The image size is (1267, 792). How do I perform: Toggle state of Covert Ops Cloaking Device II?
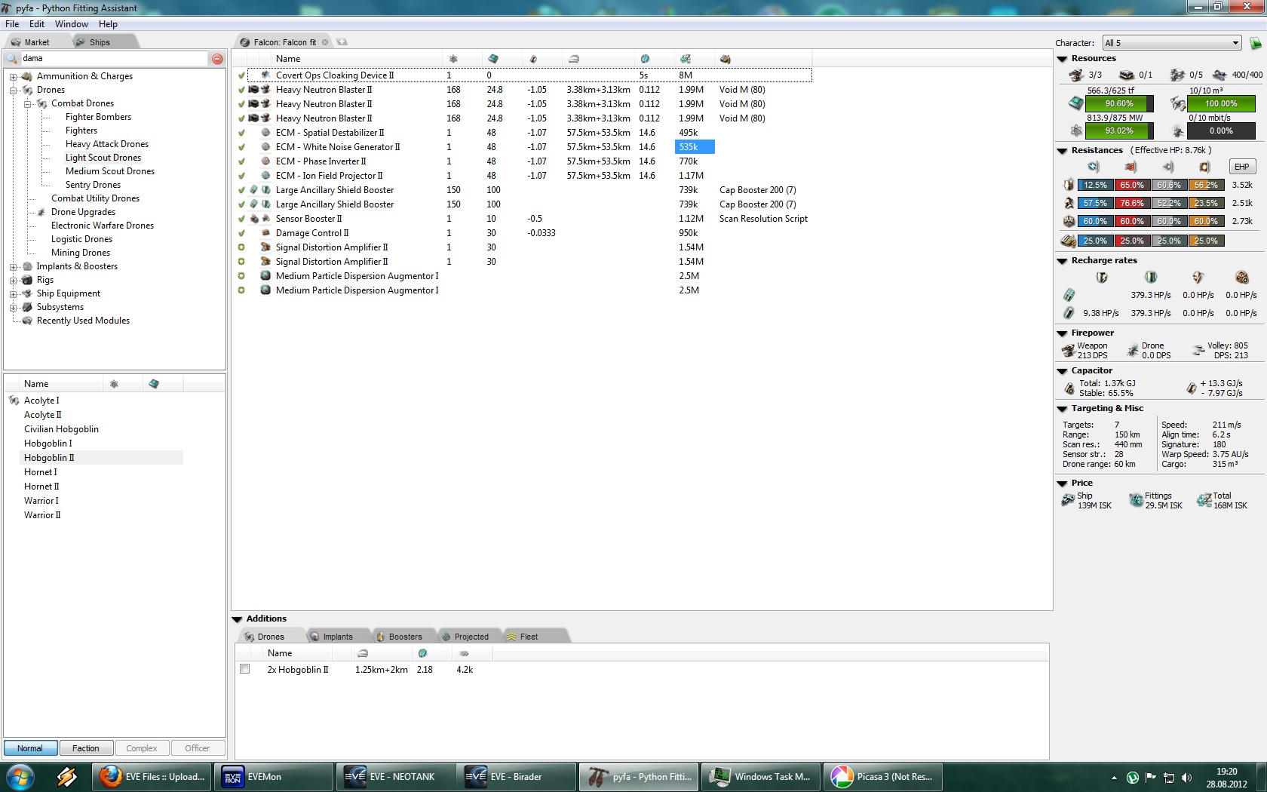[241, 75]
